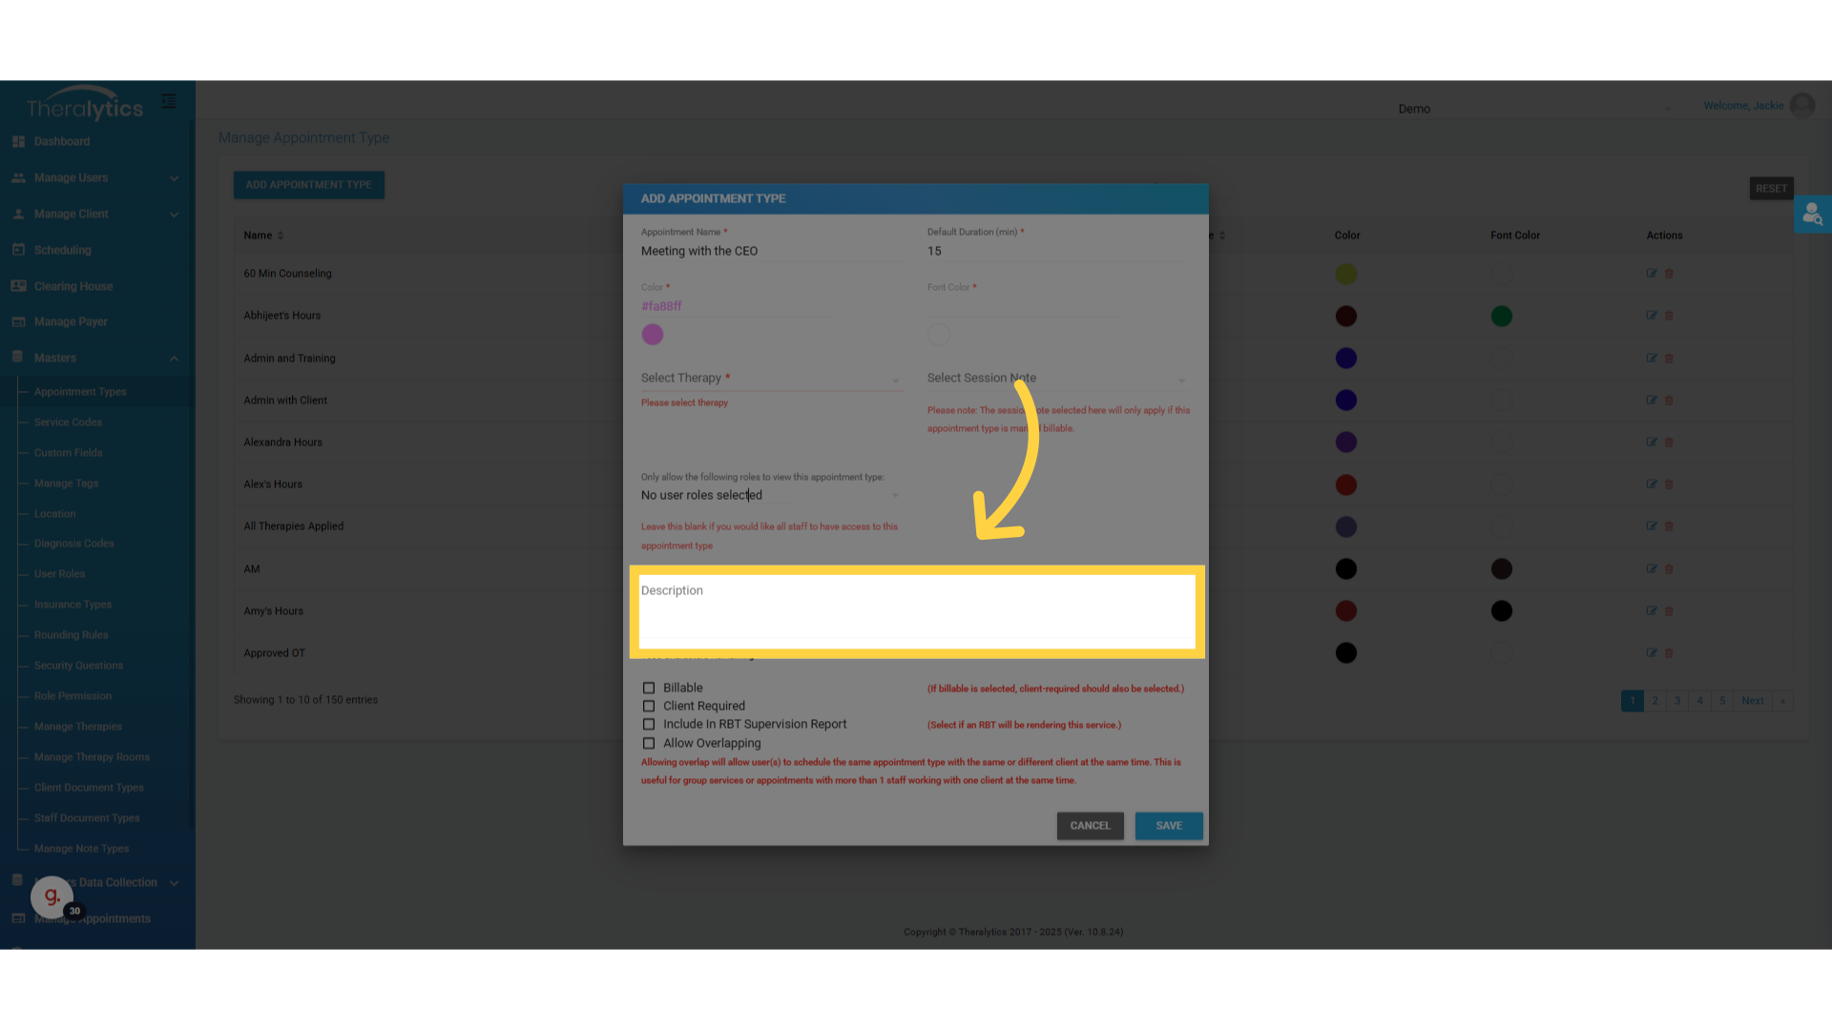
Task: Toggle the Allow Overlapping checkbox
Action: (649, 744)
